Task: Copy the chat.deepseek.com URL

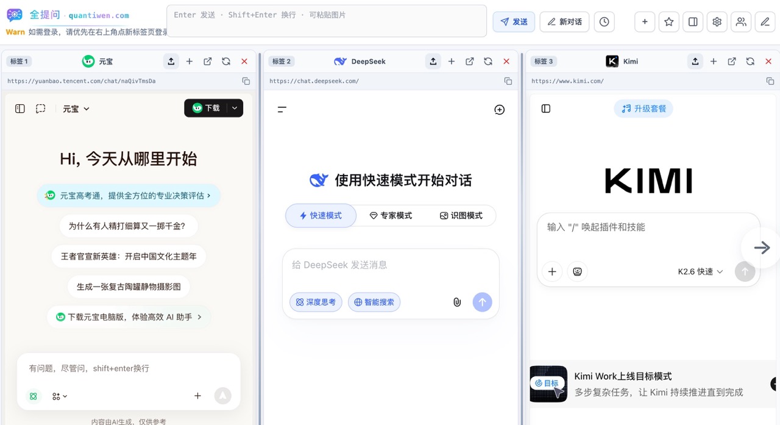Action: [x=508, y=81]
